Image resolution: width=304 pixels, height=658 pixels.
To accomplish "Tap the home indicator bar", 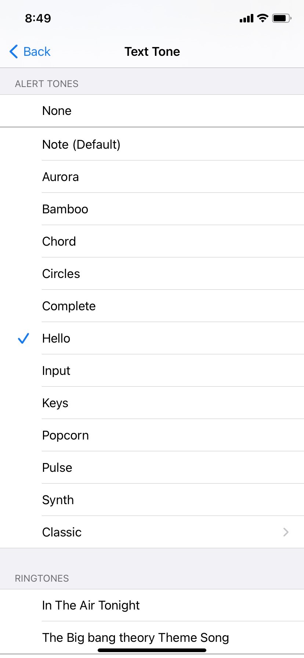I will pyautogui.click(x=152, y=650).
